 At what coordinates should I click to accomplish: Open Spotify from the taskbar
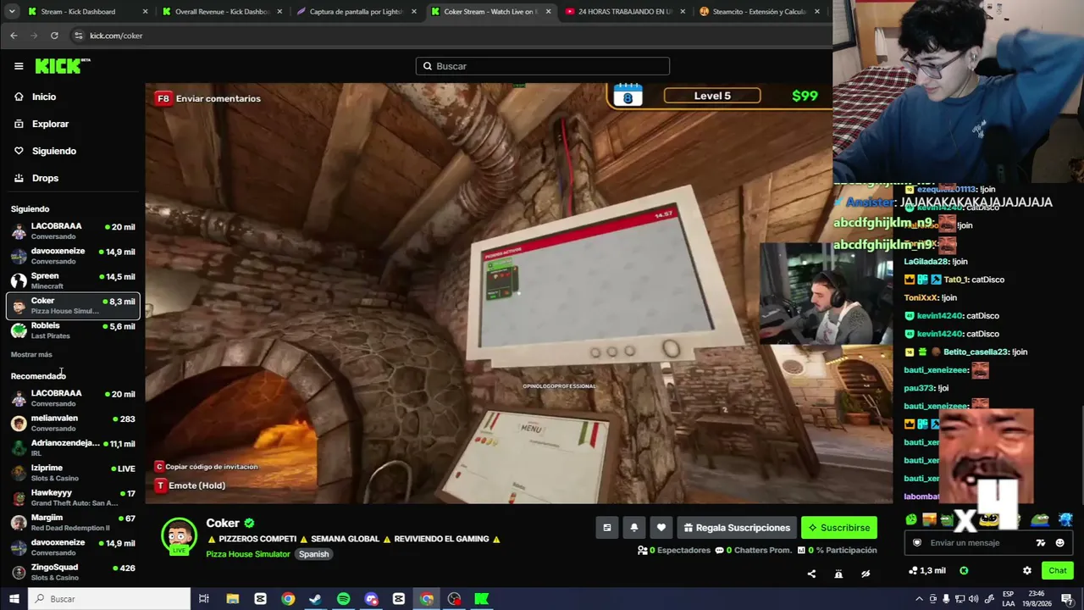(343, 599)
